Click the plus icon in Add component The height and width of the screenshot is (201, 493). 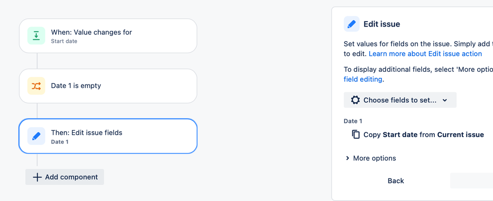37,177
